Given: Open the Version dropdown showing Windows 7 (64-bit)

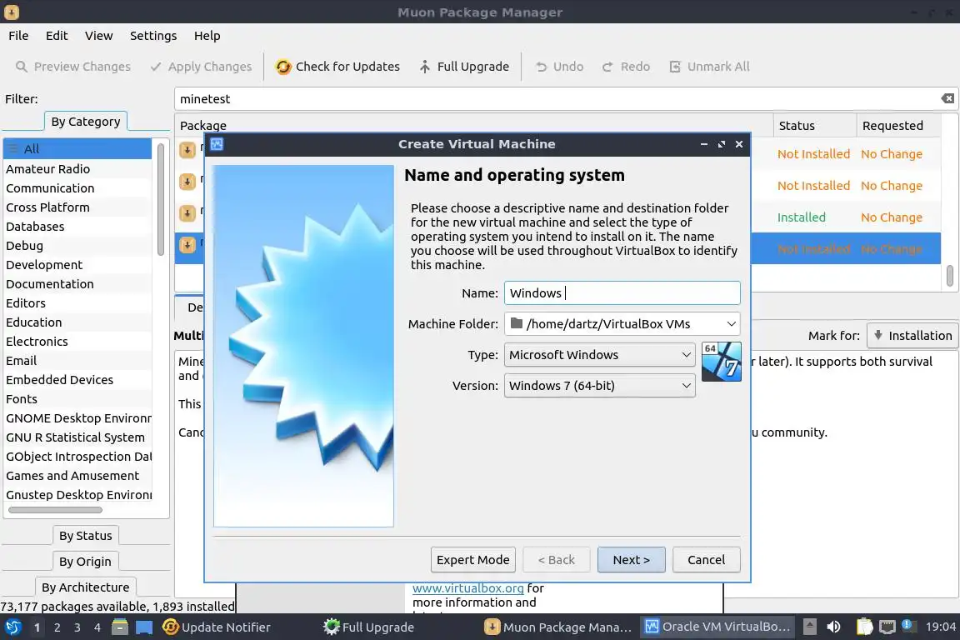Looking at the screenshot, I should [x=599, y=385].
